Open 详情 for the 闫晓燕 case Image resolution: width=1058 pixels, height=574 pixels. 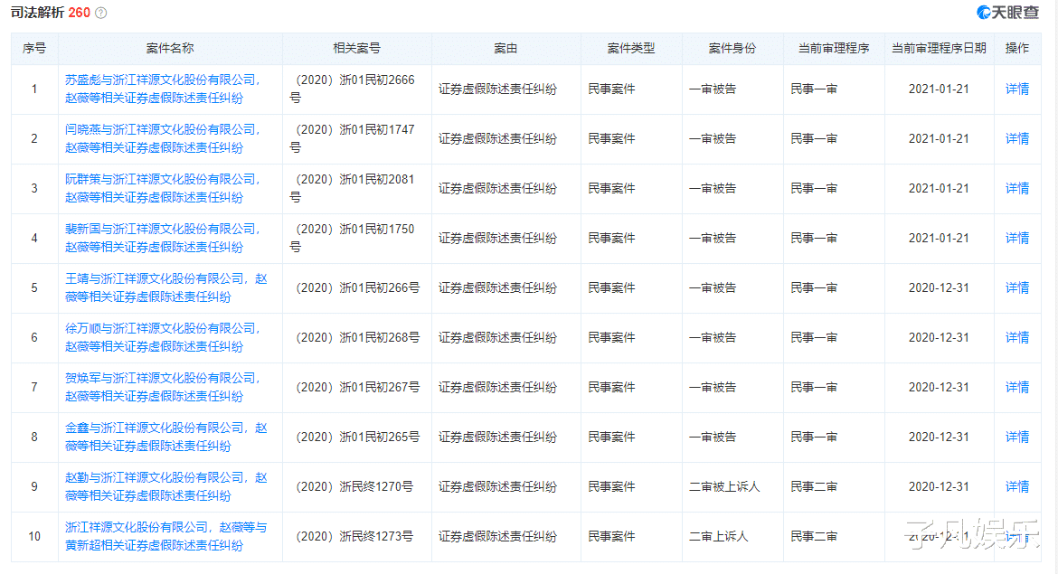[1017, 138]
